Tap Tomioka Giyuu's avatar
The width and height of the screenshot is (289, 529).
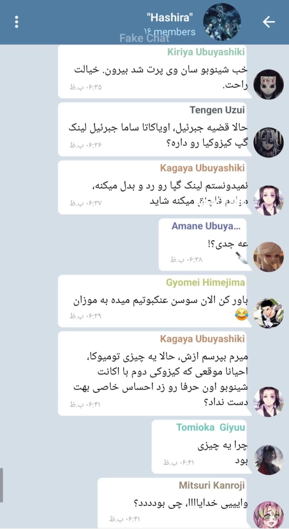268,460
